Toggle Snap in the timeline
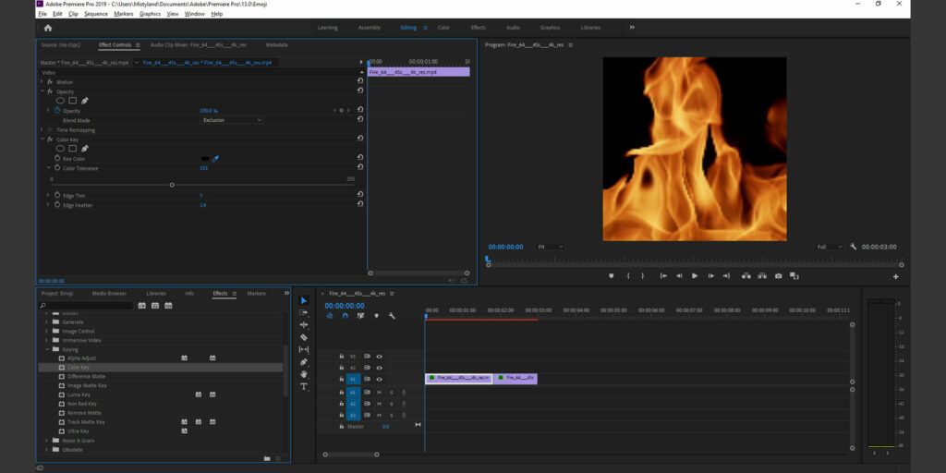946x473 pixels. click(x=346, y=316)
